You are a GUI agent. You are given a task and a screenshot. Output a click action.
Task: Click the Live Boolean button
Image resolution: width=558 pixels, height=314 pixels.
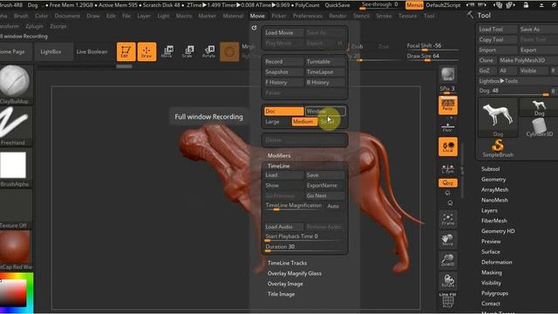[x=92, y=51]
